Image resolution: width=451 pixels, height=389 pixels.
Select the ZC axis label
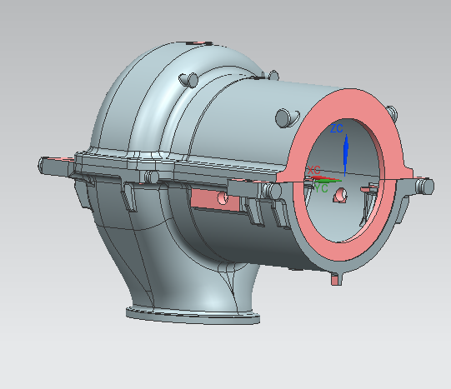click(336, 128)
